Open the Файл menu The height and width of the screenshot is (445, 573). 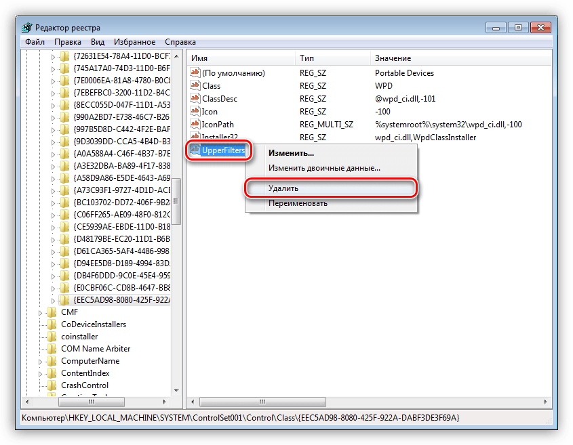point(35,42)
